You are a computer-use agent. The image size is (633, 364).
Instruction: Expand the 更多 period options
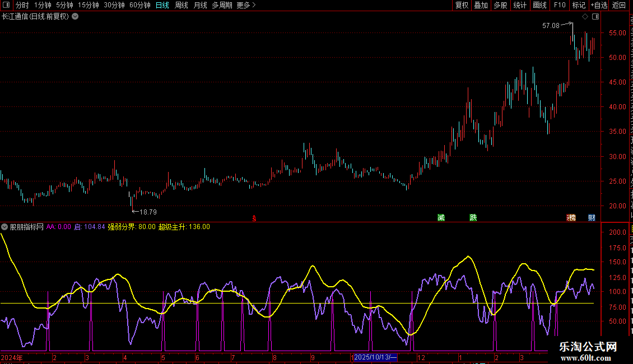click(x=246, y=5)
